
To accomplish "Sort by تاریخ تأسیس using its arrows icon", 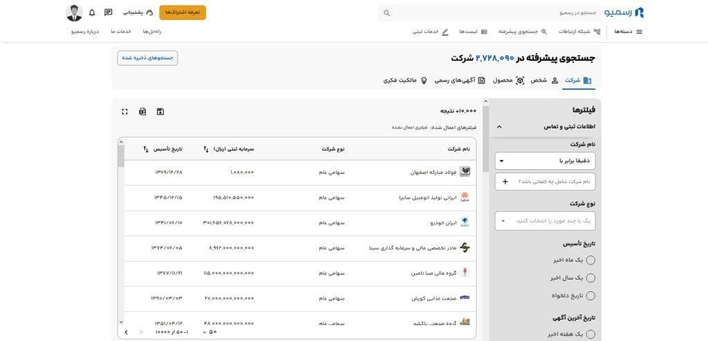I will 146,148.
